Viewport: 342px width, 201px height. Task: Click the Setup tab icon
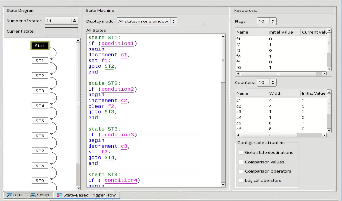point(33,195)
